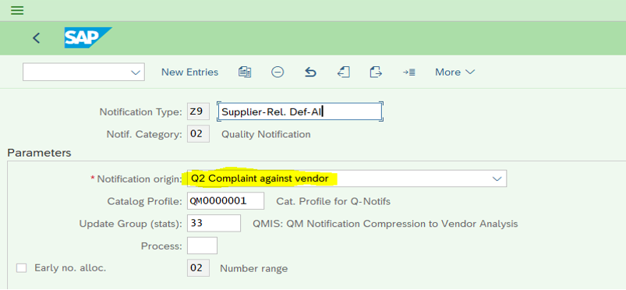
Task: Click the Other Entry list-arrow icon
Action: click(408, 72)
